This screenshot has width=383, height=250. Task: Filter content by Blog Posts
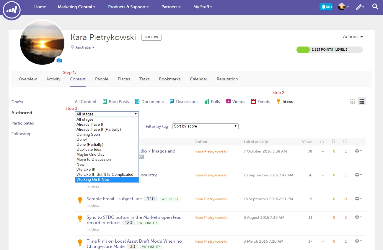pyautogui.click(x=116, y=102)
